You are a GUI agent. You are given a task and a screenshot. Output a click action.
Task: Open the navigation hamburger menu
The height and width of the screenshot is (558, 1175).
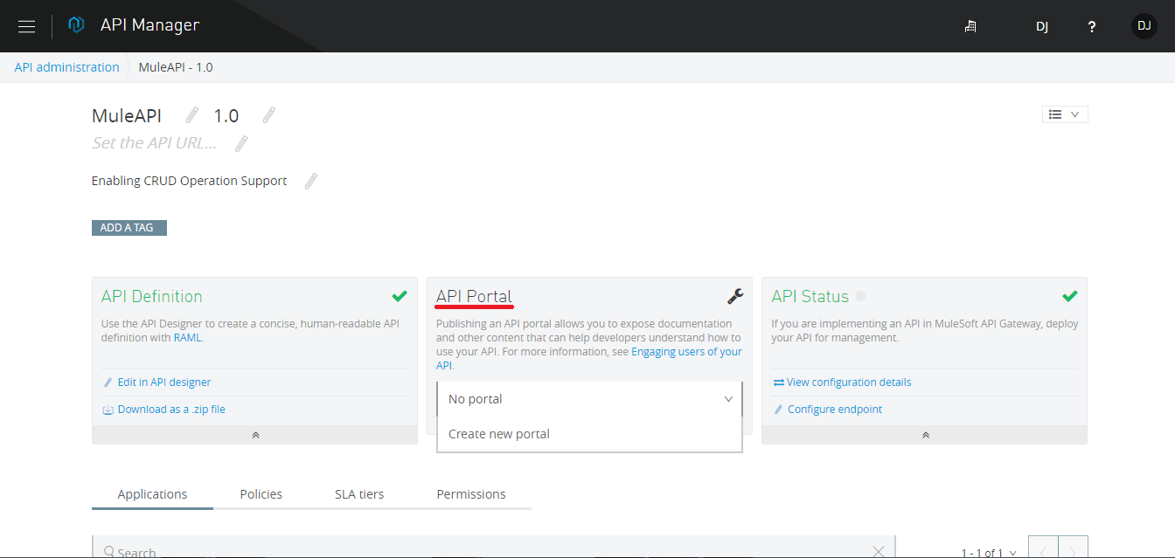pos(26,25)
